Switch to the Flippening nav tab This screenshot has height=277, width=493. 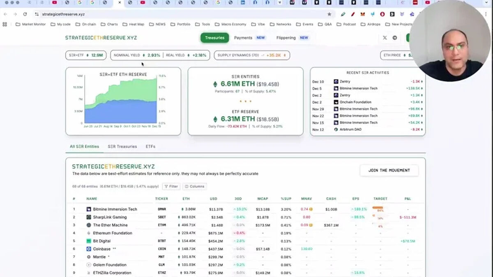pos(292,38)
